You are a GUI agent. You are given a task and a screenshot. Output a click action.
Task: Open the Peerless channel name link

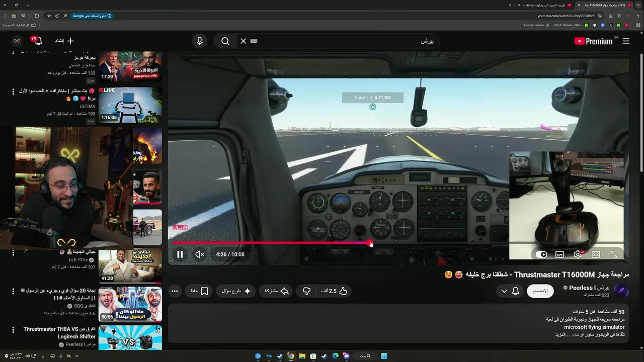point(589,288)
